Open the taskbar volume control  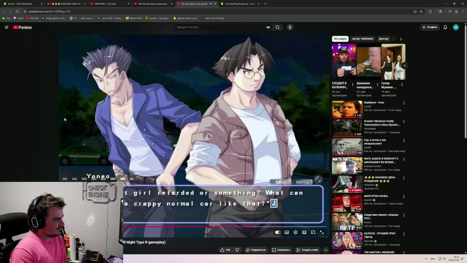[x=444, y=259]
